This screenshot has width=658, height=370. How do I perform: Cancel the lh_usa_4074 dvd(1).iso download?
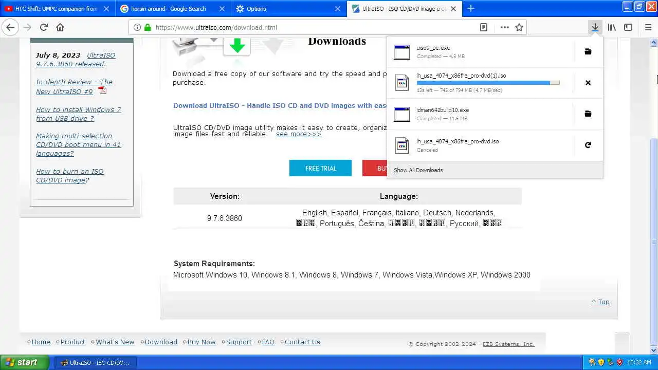coord(588,83)
